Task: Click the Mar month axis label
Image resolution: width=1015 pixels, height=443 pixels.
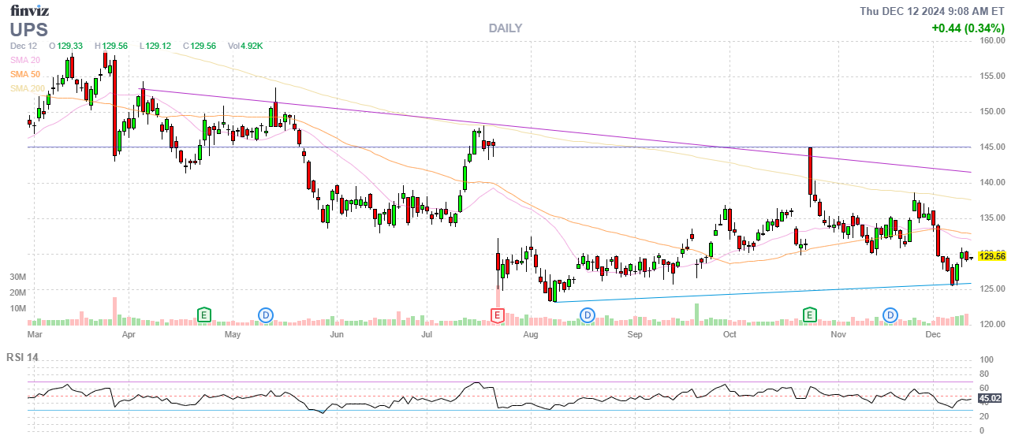Action: 35,334
